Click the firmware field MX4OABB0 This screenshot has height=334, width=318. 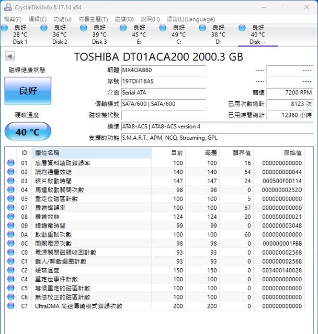tap(163, 70)
